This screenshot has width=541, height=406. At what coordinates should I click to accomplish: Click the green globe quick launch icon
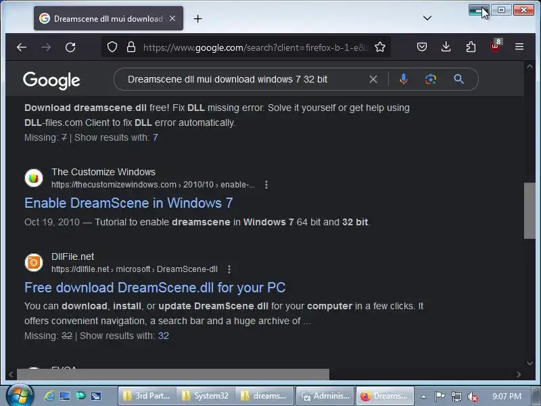tap(80, 396)
